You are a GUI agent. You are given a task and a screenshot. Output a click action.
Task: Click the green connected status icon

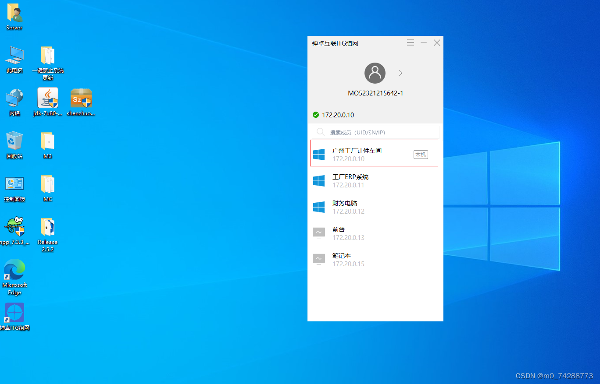[x=316, y=115]
